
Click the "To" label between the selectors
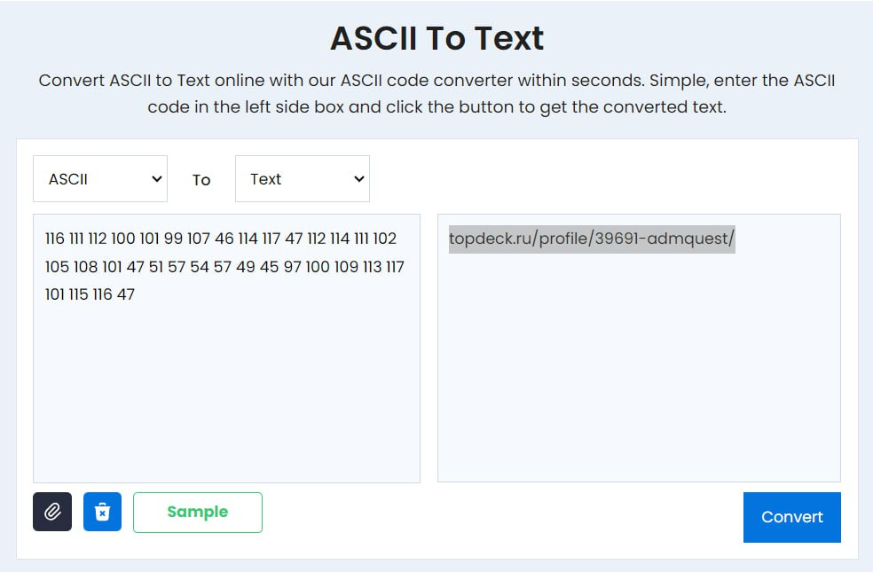[201, 180]
